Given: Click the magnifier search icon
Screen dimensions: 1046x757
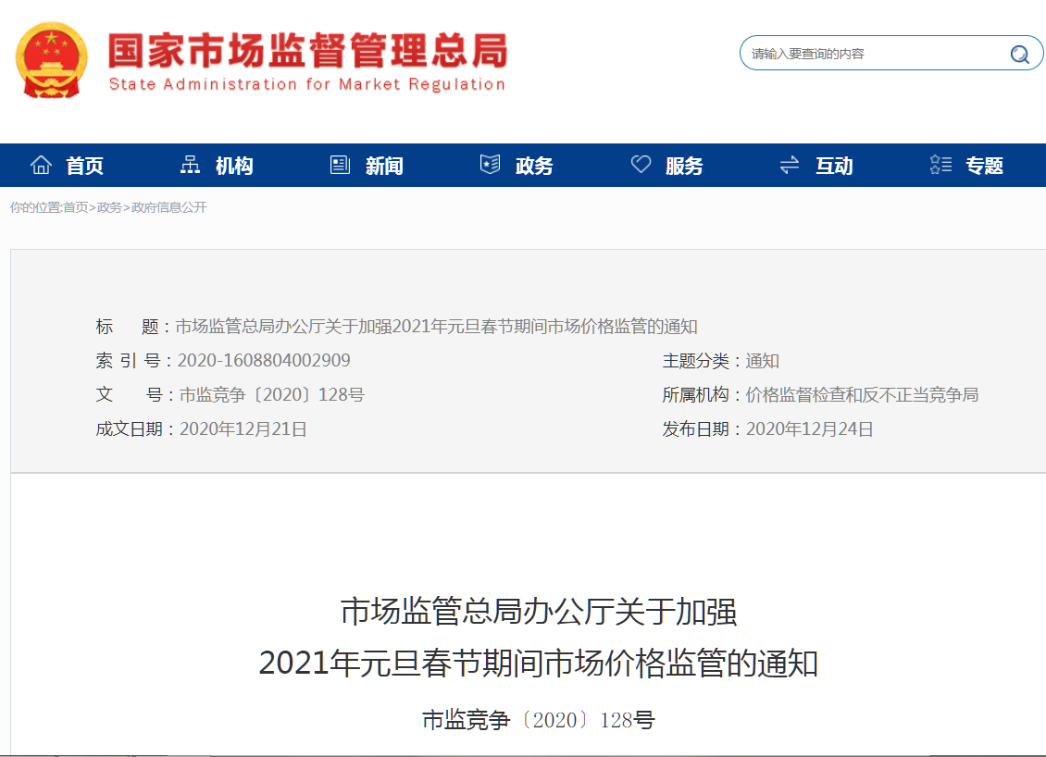Looking at the screenshot, I should 1019,54.
